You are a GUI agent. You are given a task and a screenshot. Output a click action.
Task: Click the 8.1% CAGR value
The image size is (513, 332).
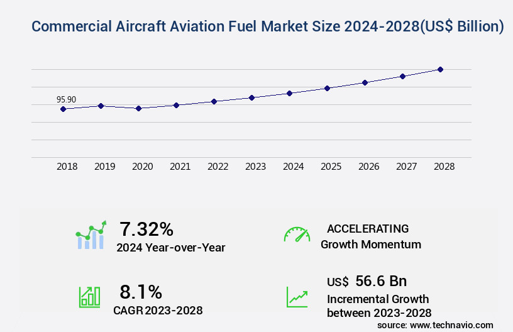(141, 292)
